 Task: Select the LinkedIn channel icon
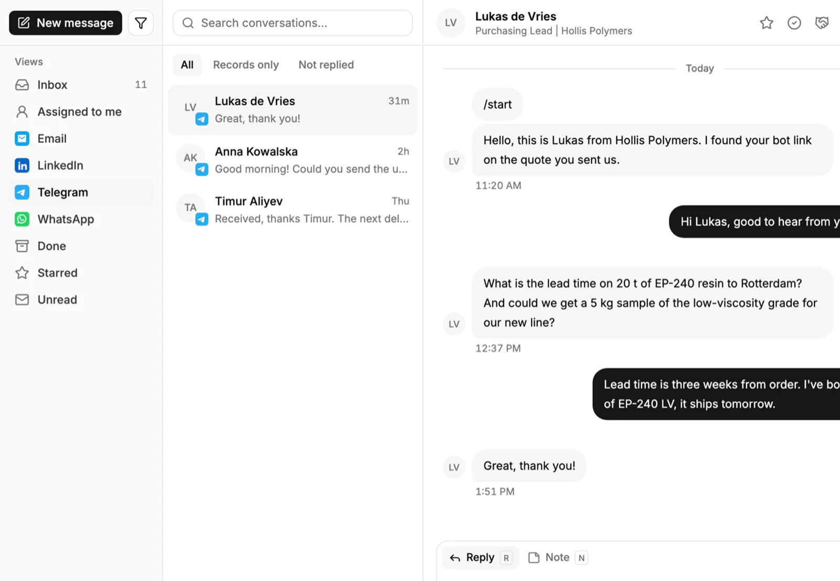coord(22,165)
